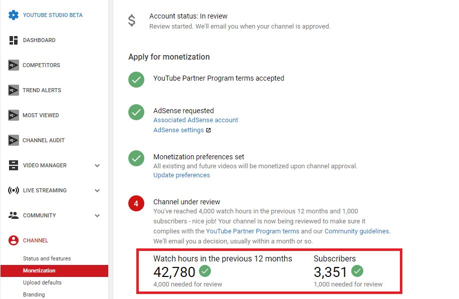459x299 pixels.
Task: Click the 'Monetization preferences set' text
Action: 199,157
